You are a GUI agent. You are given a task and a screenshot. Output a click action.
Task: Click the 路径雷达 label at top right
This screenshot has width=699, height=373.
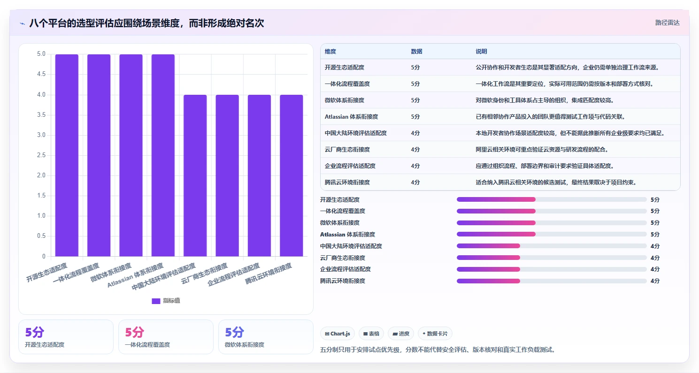pos(667,23)
